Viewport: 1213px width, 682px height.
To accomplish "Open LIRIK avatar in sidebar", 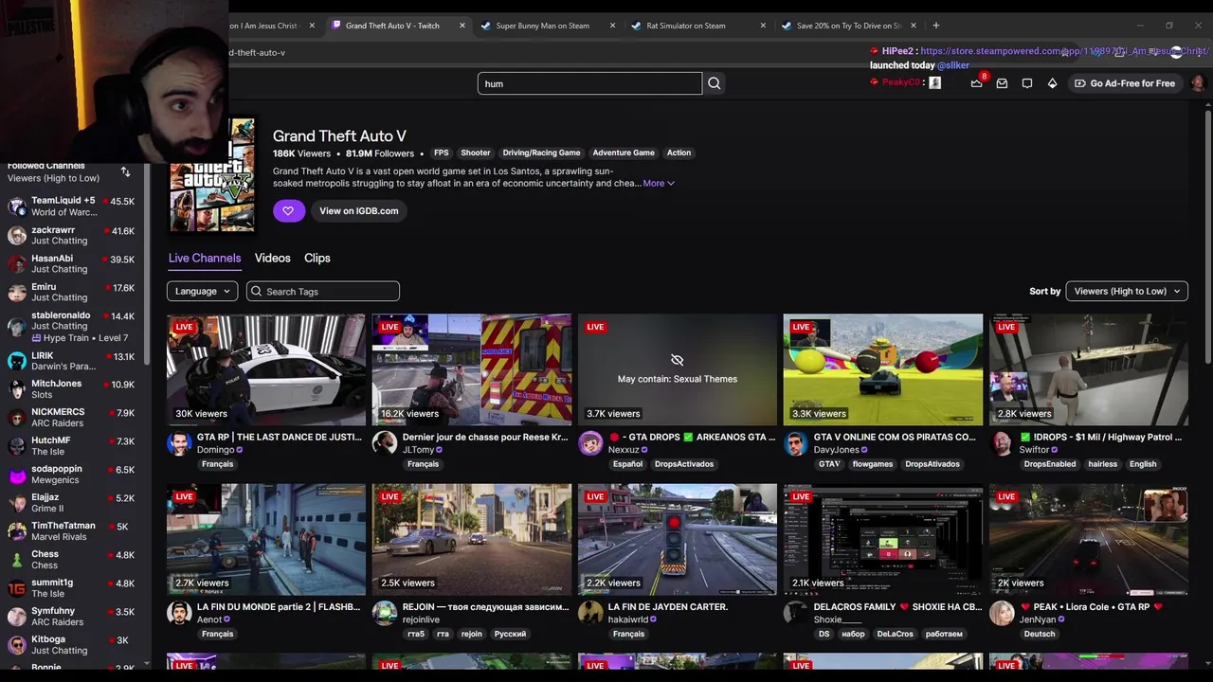I will click(16, 360).
